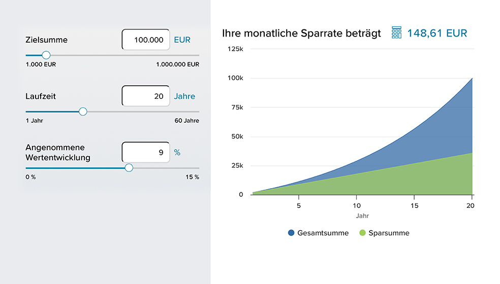This screenshot has height=284, width=500.
Task: Click the 1.000 EUR minimum label
Action: [41, 64]
